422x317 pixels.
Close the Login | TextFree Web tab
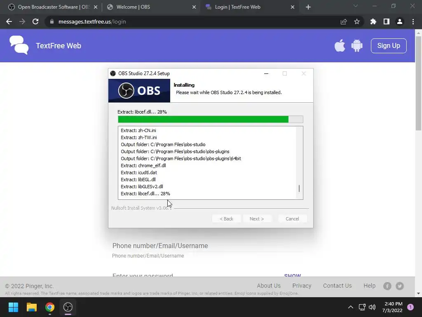pos(293,7)
